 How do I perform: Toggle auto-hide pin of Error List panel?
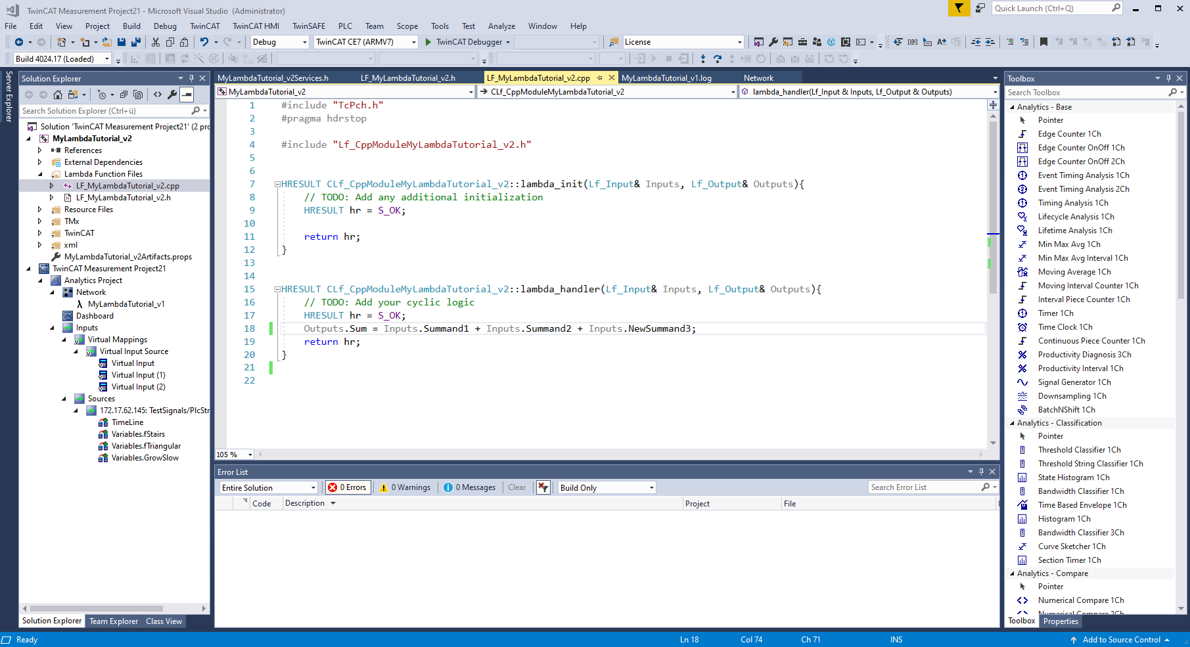981,472
